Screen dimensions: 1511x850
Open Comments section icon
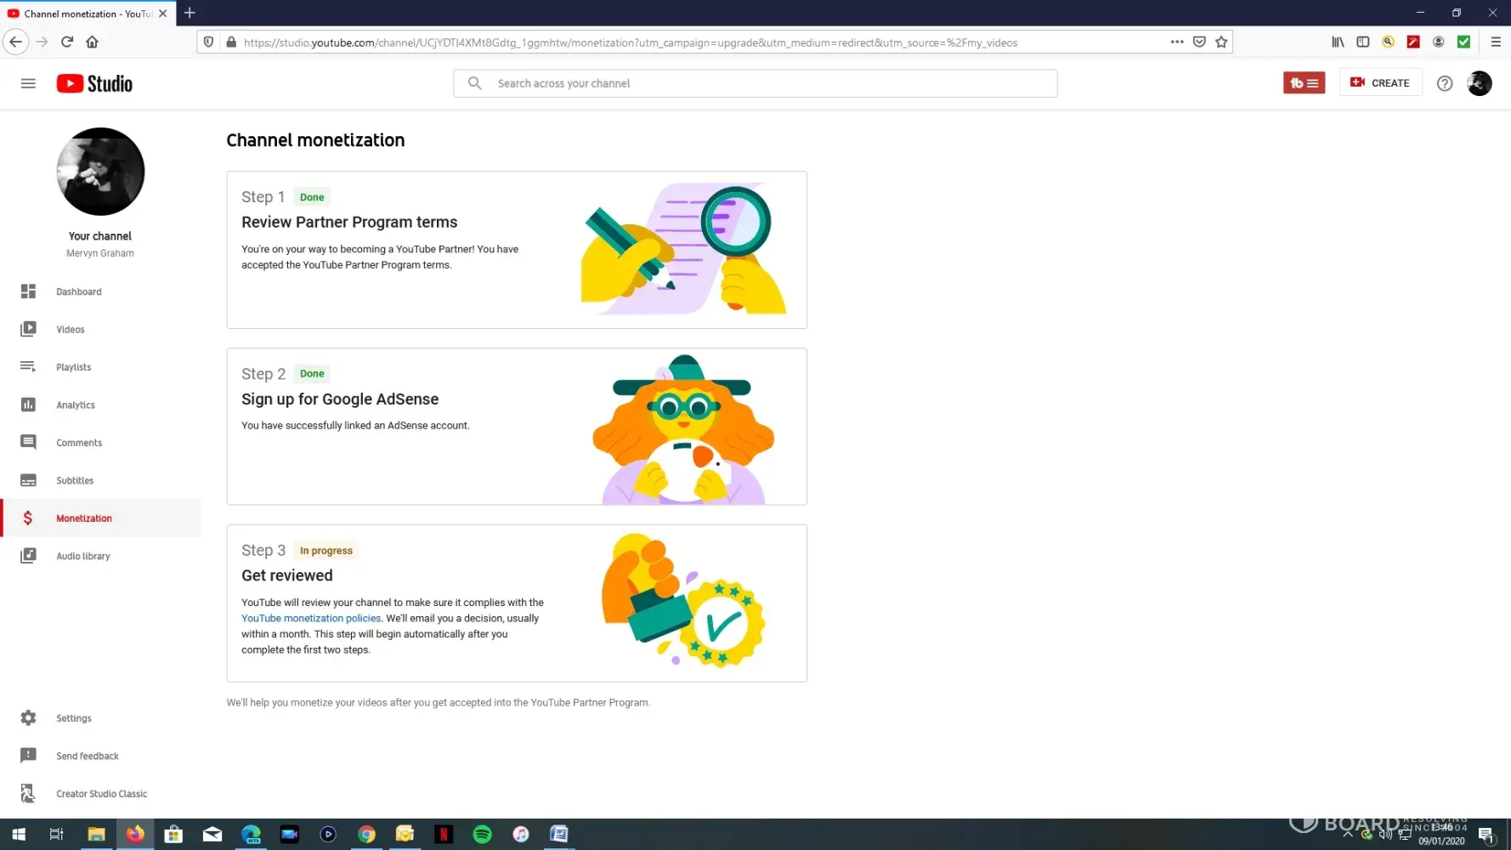coord(28,443)
